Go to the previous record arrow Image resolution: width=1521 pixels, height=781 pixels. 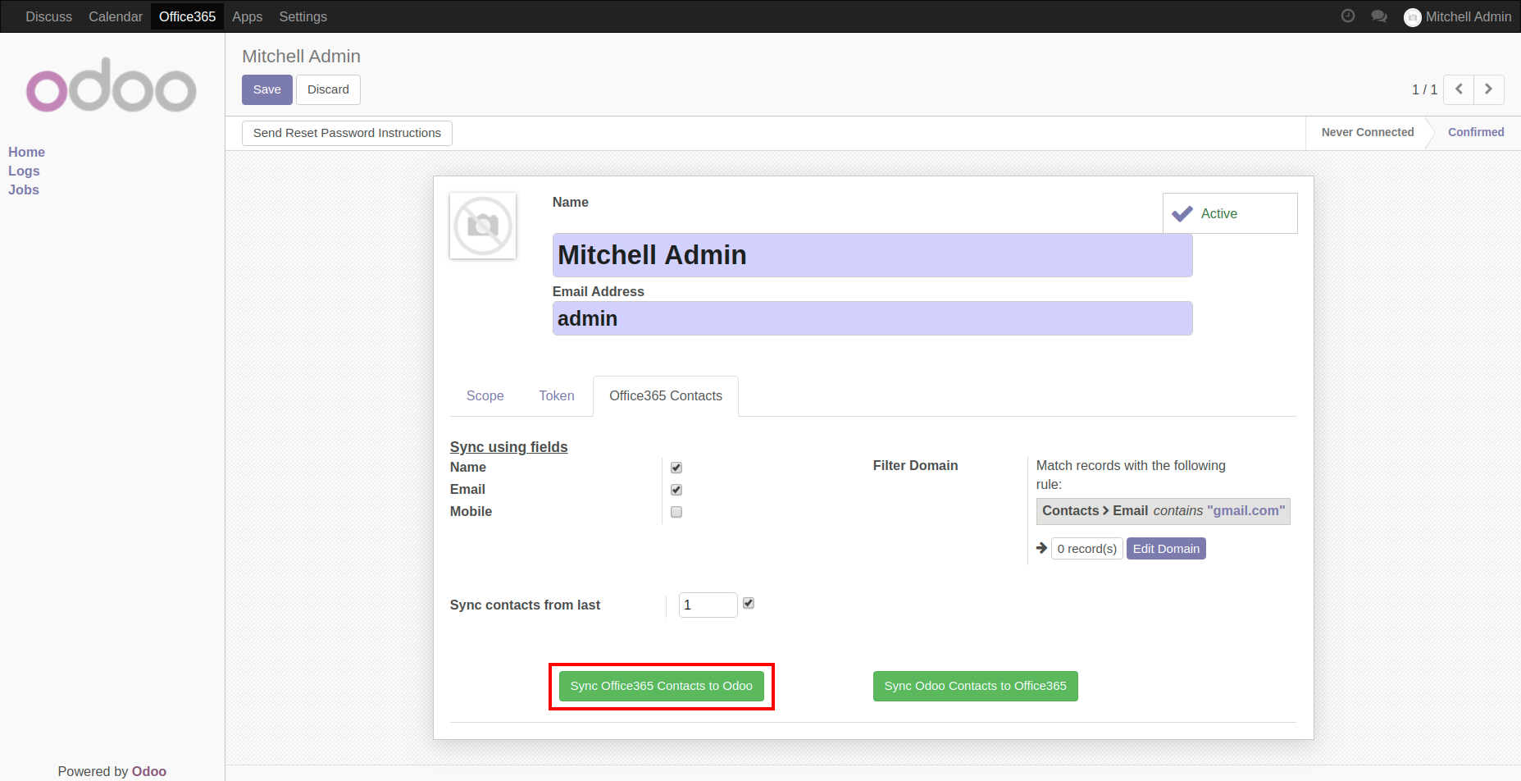[x=1459, y=89]
